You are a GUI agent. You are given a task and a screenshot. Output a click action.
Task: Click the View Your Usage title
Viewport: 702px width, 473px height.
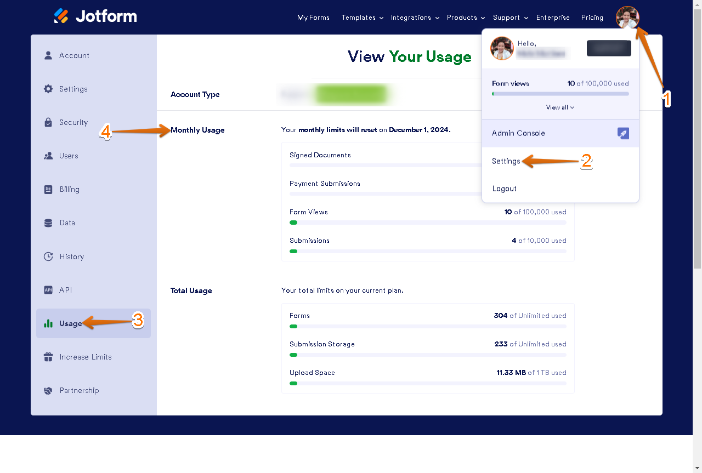(410, 56)
